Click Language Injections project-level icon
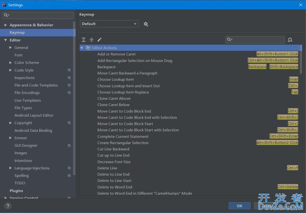Viewport: 306px width, 213px height. [x=69, y=168]
